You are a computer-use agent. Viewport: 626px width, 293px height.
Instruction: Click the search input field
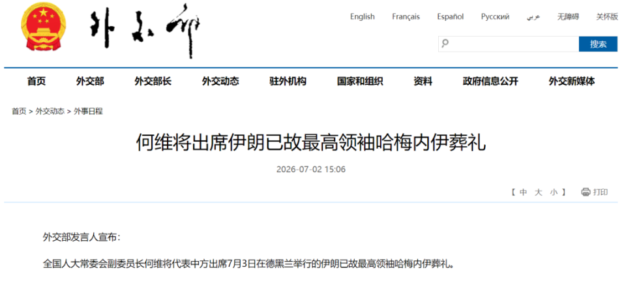click(x=509, y=44)
